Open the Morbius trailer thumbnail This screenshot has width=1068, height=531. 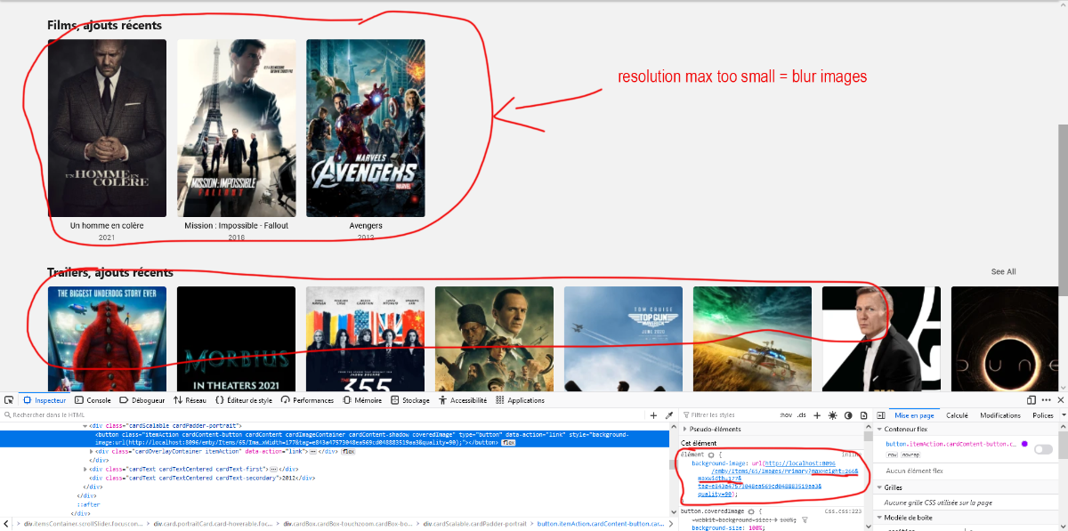[236, 338]
